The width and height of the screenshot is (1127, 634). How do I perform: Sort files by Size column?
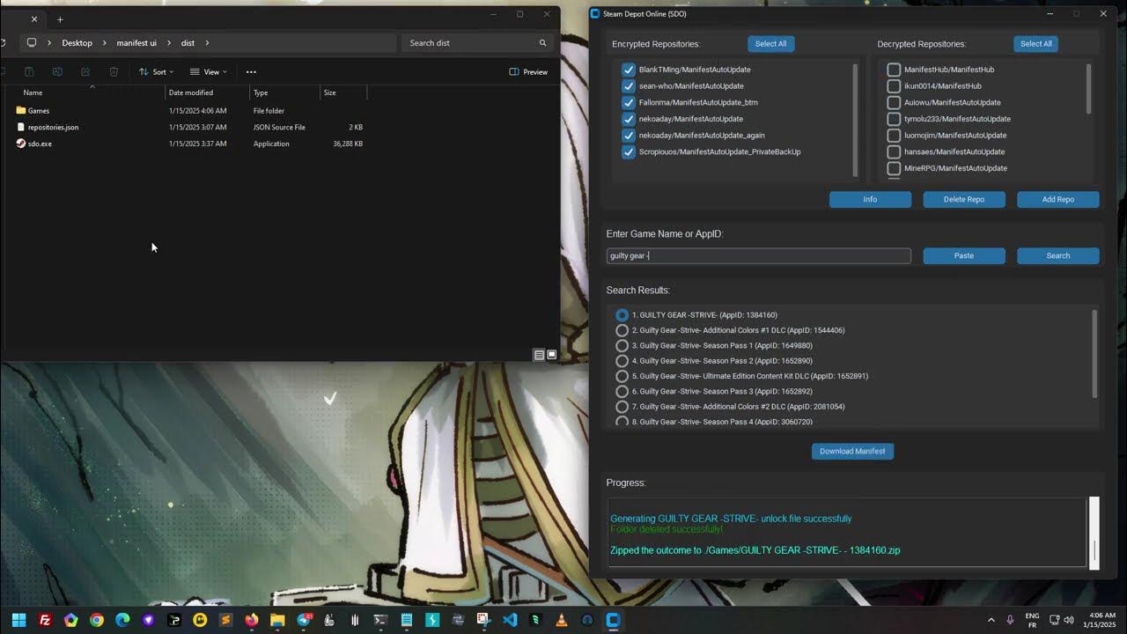pyautogui.click(x=329, y=92)
